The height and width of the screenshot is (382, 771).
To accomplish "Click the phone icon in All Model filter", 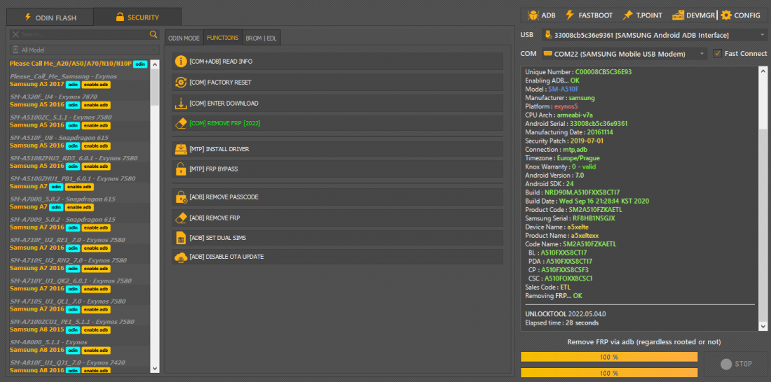I will click(15, 50).
